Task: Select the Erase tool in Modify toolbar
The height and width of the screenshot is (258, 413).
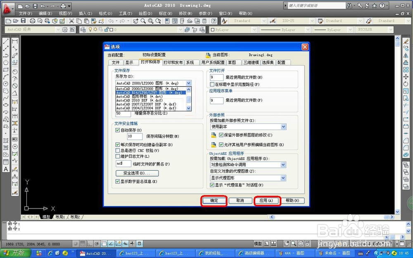Action: [x=406, y=41]
